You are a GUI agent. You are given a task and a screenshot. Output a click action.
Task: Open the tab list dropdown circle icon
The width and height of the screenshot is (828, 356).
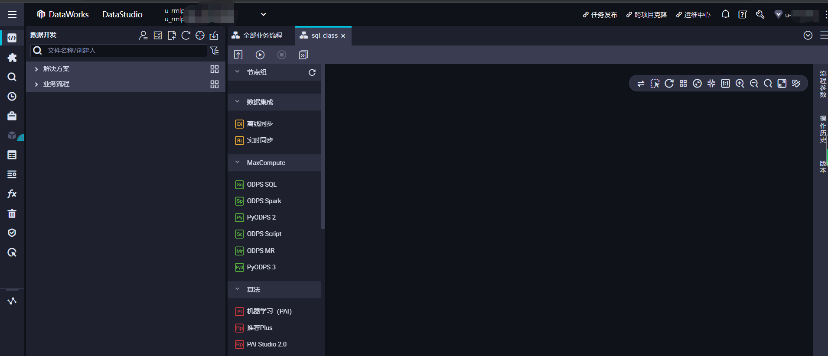pos(808,36)
